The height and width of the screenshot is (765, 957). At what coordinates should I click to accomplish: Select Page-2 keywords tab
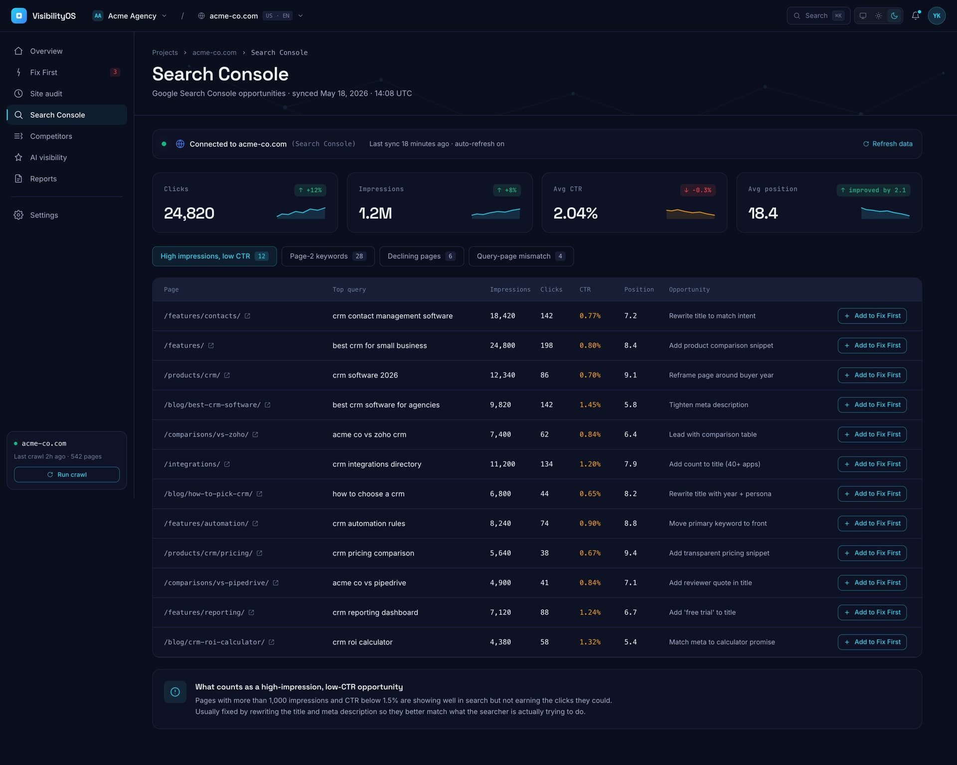click(x=327, y=256)
